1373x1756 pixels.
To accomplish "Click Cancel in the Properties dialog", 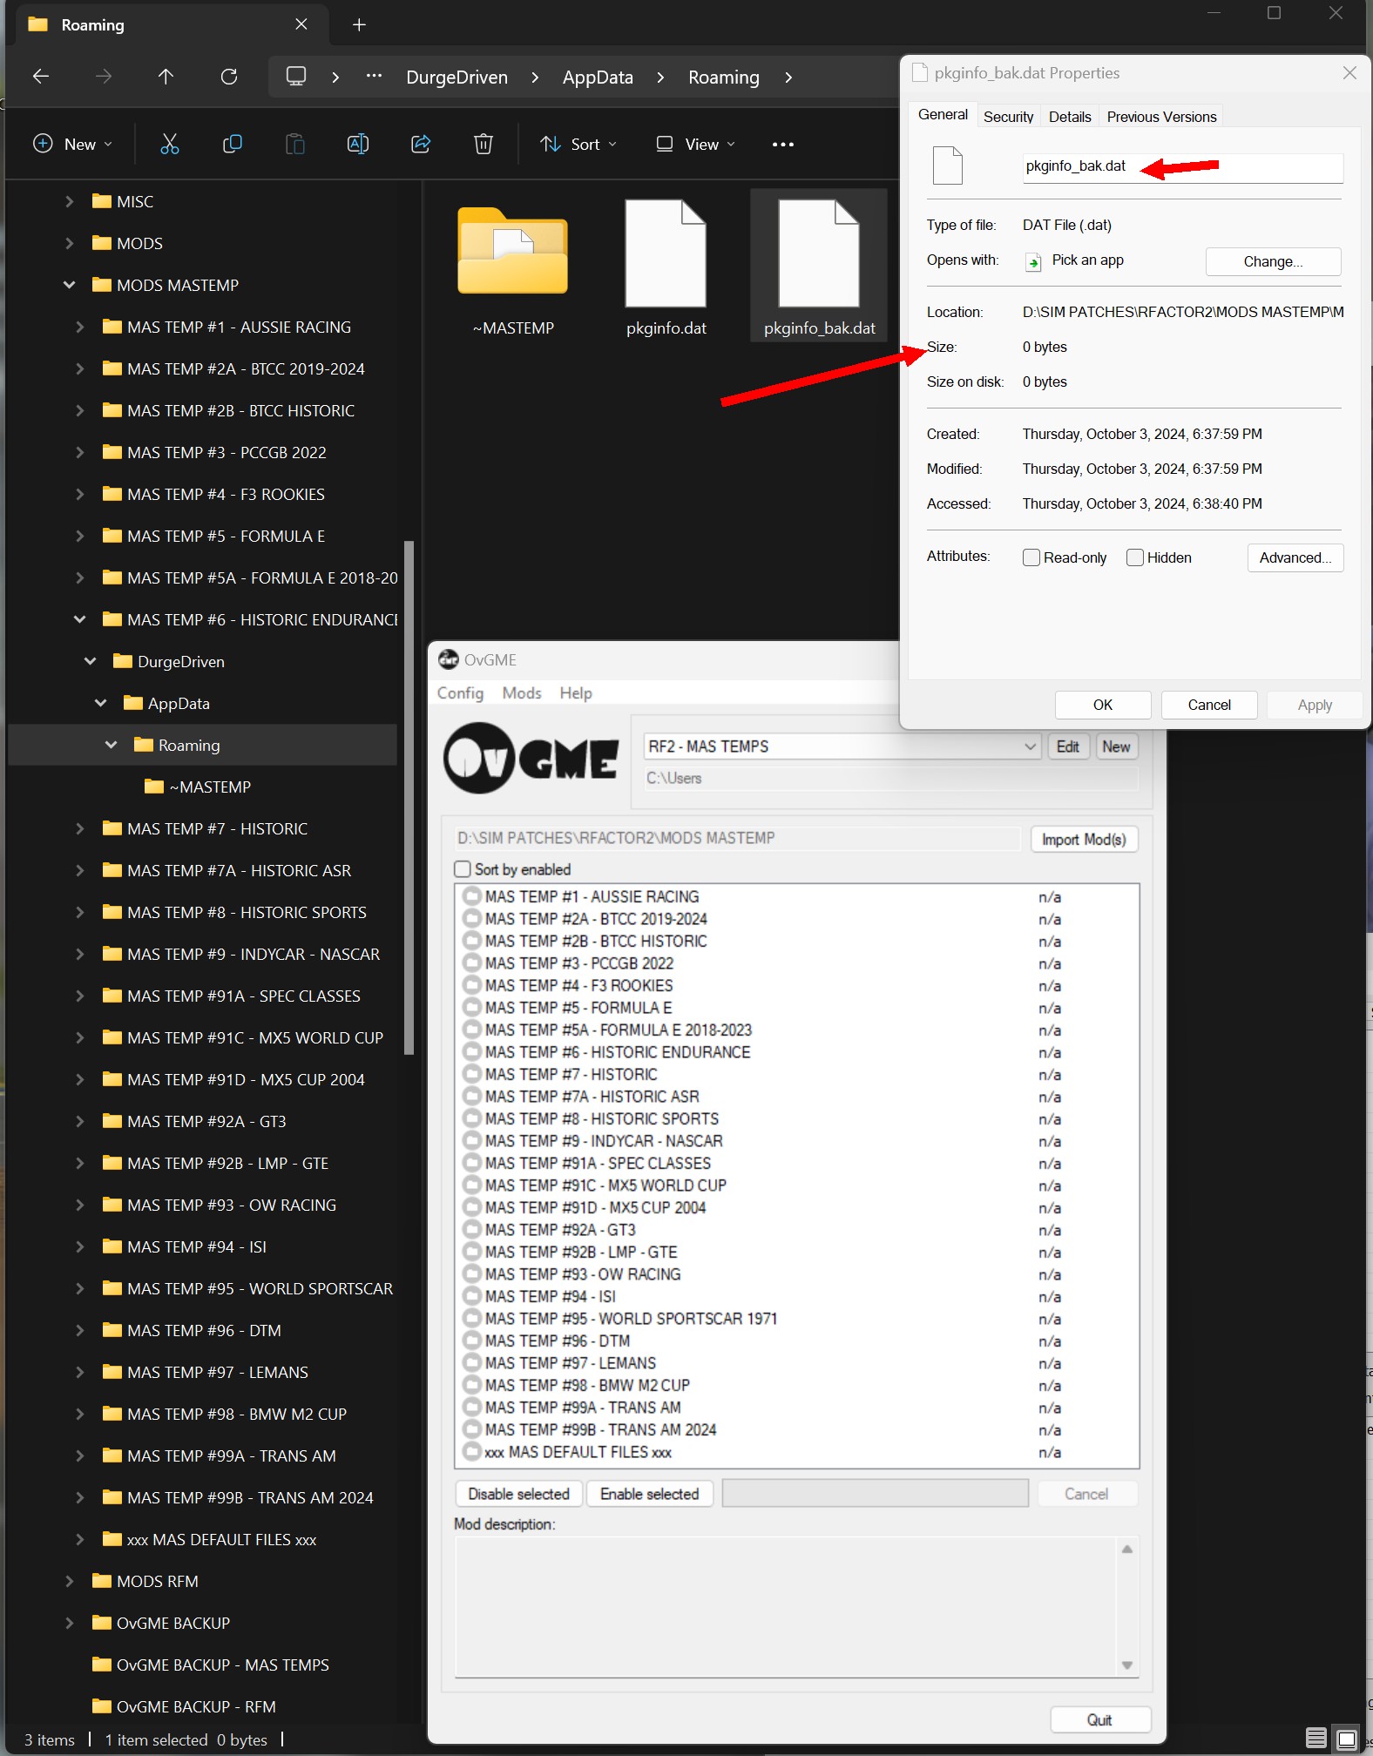I will tap(1209, 705).
